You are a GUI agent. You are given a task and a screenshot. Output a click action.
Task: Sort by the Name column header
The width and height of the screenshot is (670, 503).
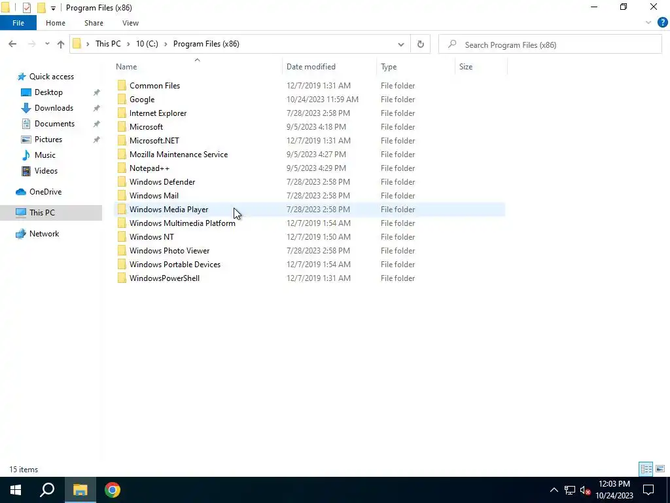126,67
